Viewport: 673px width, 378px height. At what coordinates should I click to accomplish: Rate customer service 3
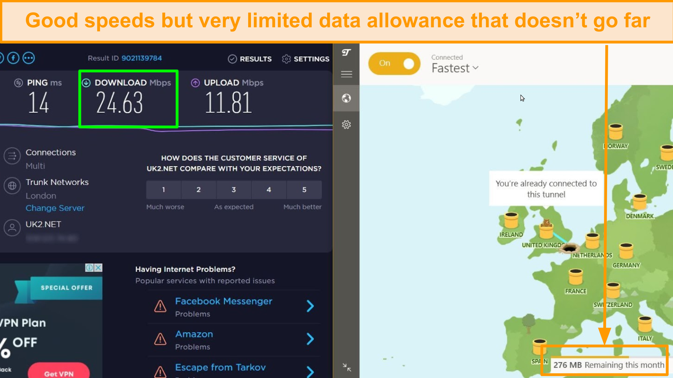234,190
